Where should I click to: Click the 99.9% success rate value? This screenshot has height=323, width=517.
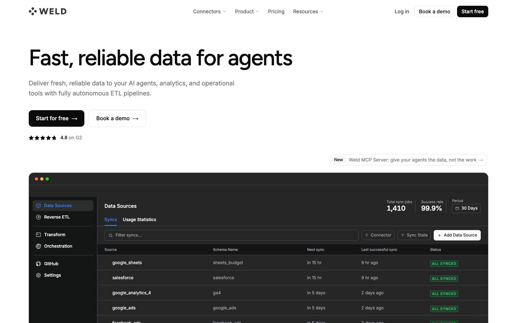[x=432, y=208]
